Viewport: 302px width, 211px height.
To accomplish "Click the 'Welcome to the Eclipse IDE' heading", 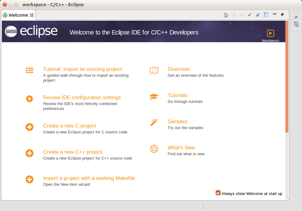I will (x=134, y=32).
